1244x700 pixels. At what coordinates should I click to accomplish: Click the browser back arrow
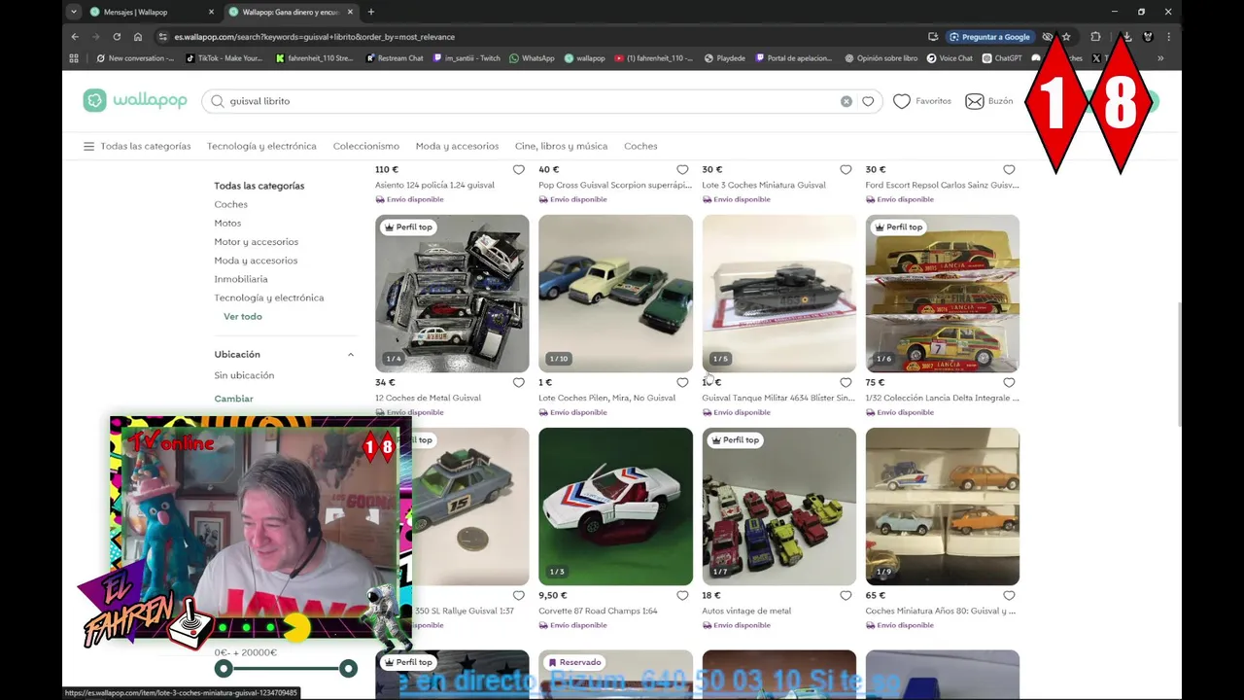(75, 37)
